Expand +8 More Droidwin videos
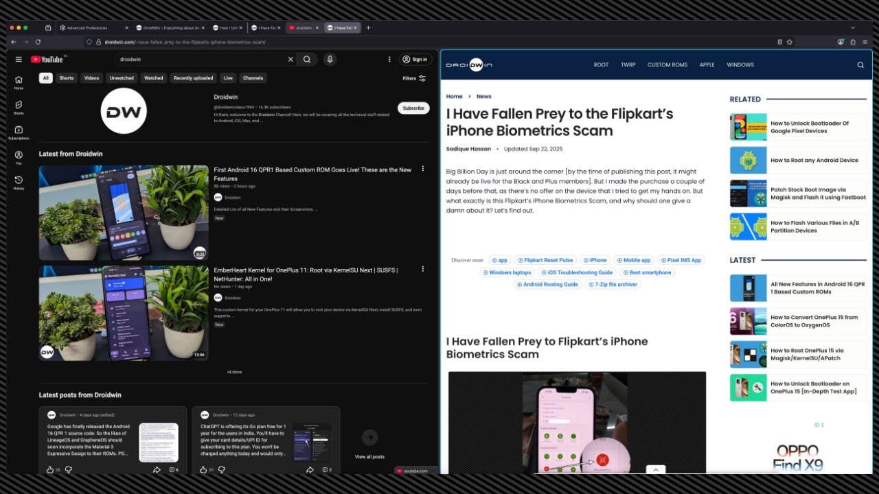879x494 pixels. point(234,372)
